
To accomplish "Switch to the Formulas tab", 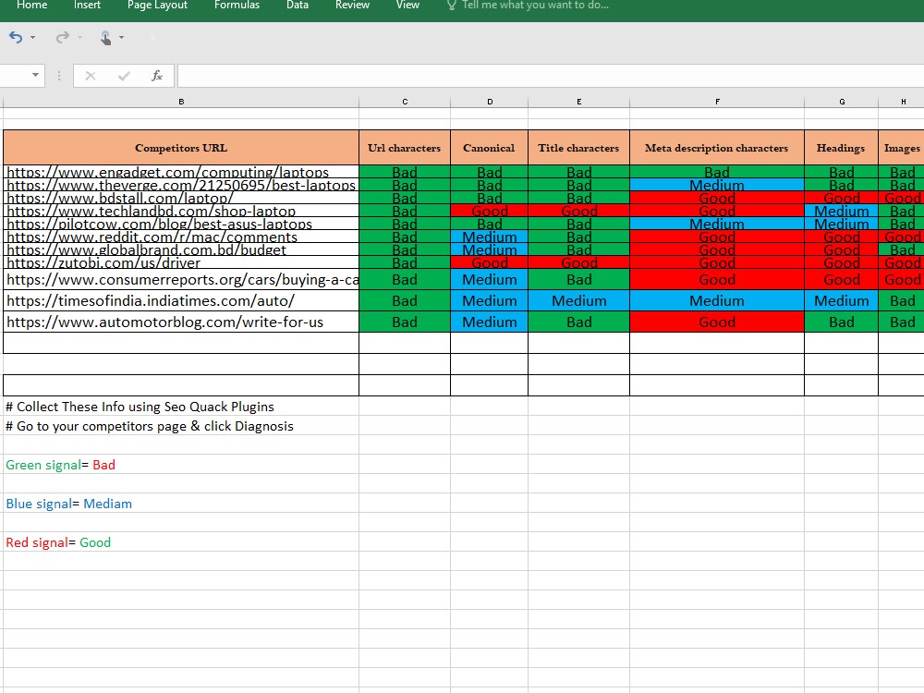I will click(237, 6).
